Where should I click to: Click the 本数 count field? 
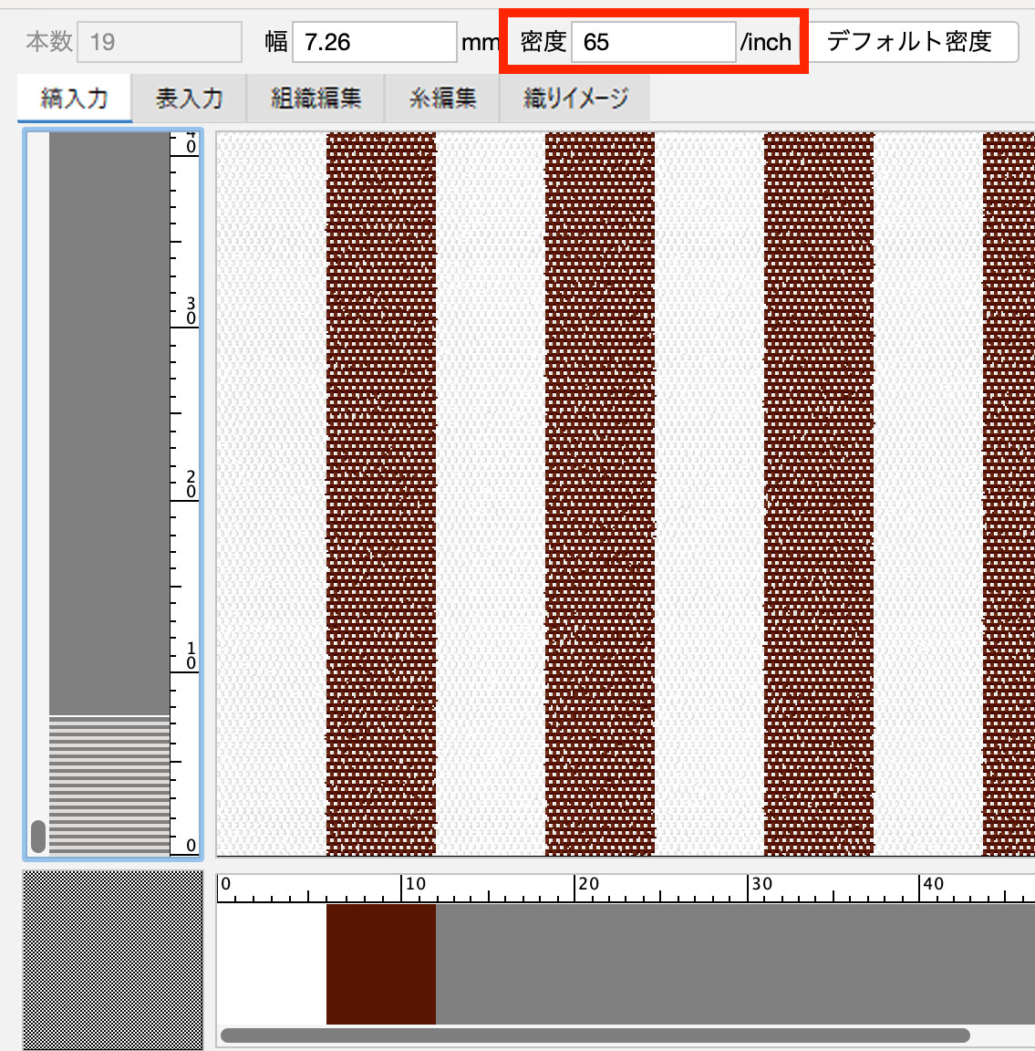pos(159,42)
